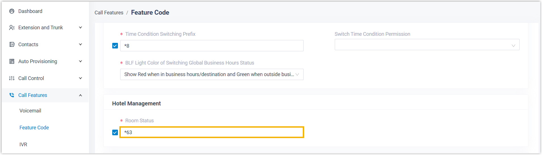Expand the Extension and Trunk menu arrow
This screenshot has width=542, height=155.
pyautogui.click(x=81, y=28)
